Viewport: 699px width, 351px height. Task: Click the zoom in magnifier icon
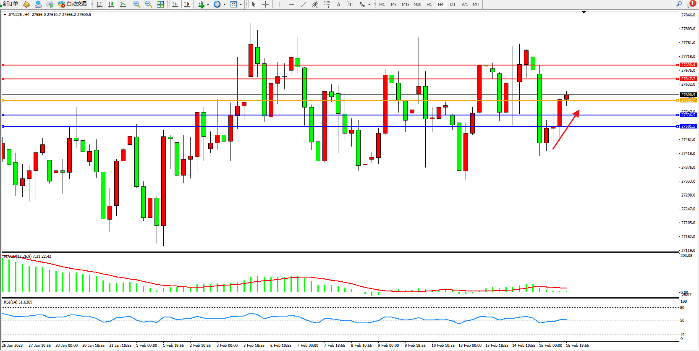click(x=136, y=4)
